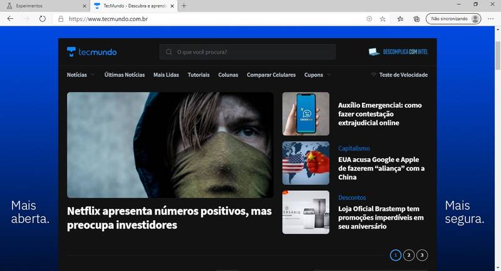Open the Collections icon in toolbar
Image resolution: width=501 pixels, height=271 pixels.
pyautogui.click(x=416, y=19)
